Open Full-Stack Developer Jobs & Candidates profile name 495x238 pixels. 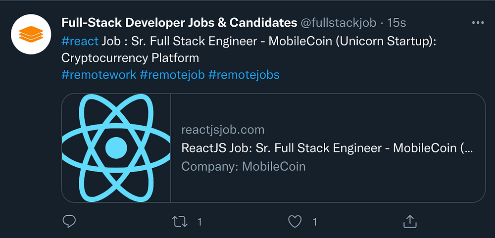(x=179, y=23)
